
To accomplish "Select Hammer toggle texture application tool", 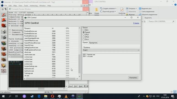I will tap(4, 43).
